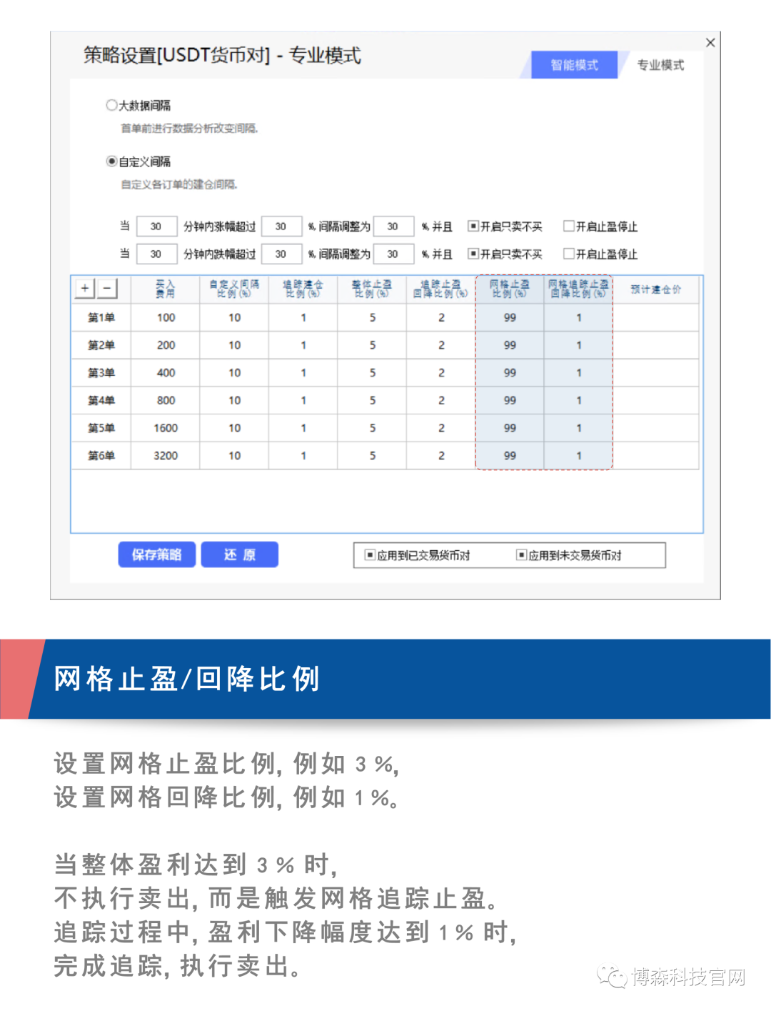Close the strategy settings dialog
The height and width of the screenshot is (1011, 771).
(x=710, y=43)
